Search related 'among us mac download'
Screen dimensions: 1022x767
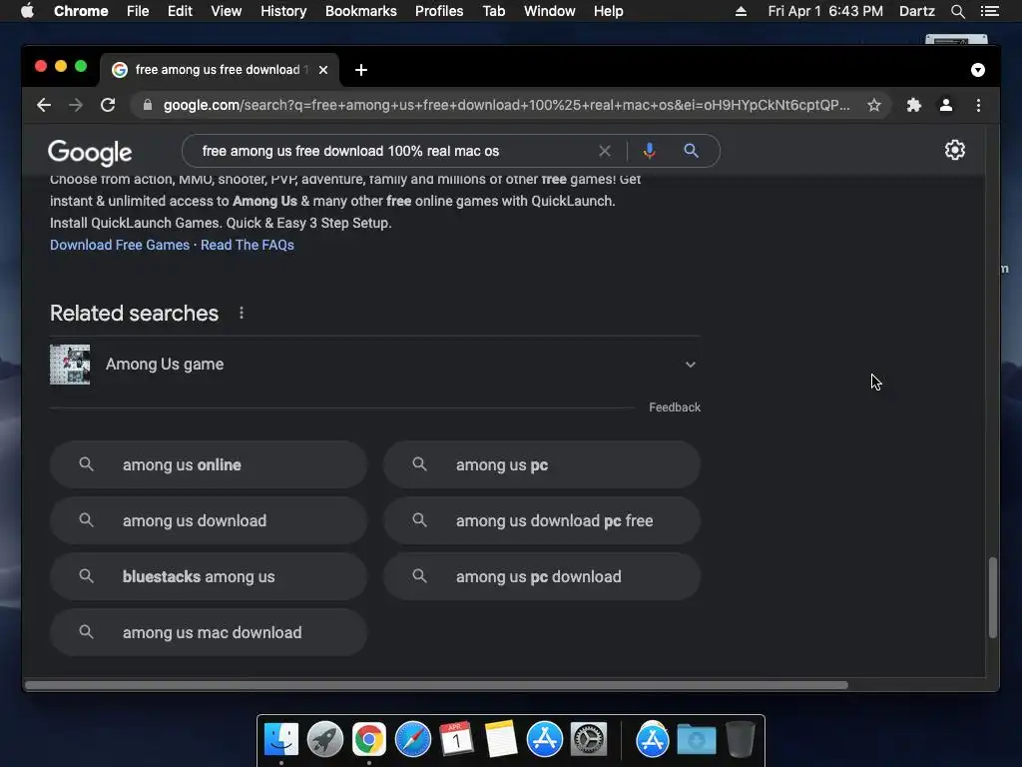pos(209,632)
